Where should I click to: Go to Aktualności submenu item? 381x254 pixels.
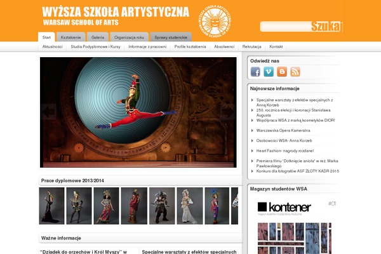coord(53,46)
